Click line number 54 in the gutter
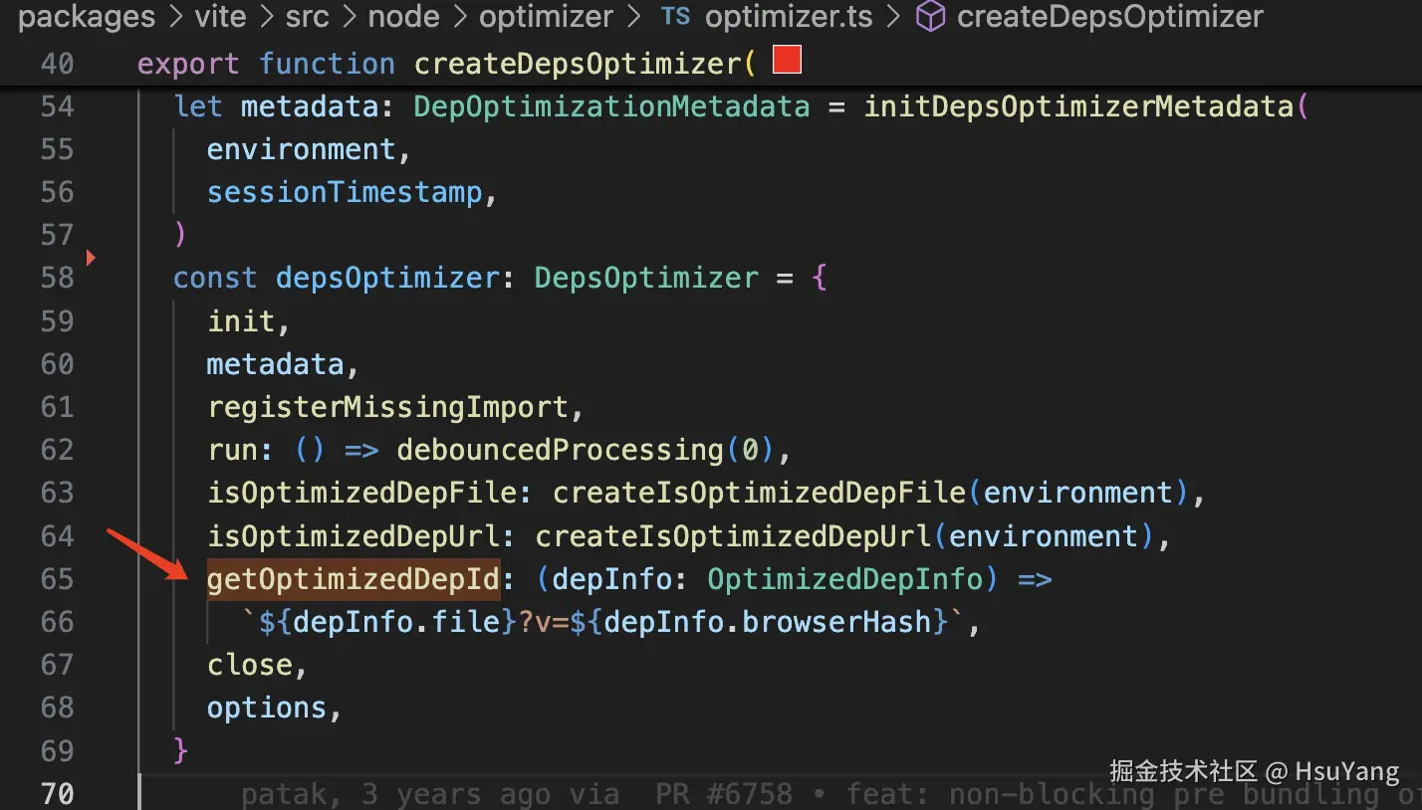The image size is (1422, 810). point(57,106)
